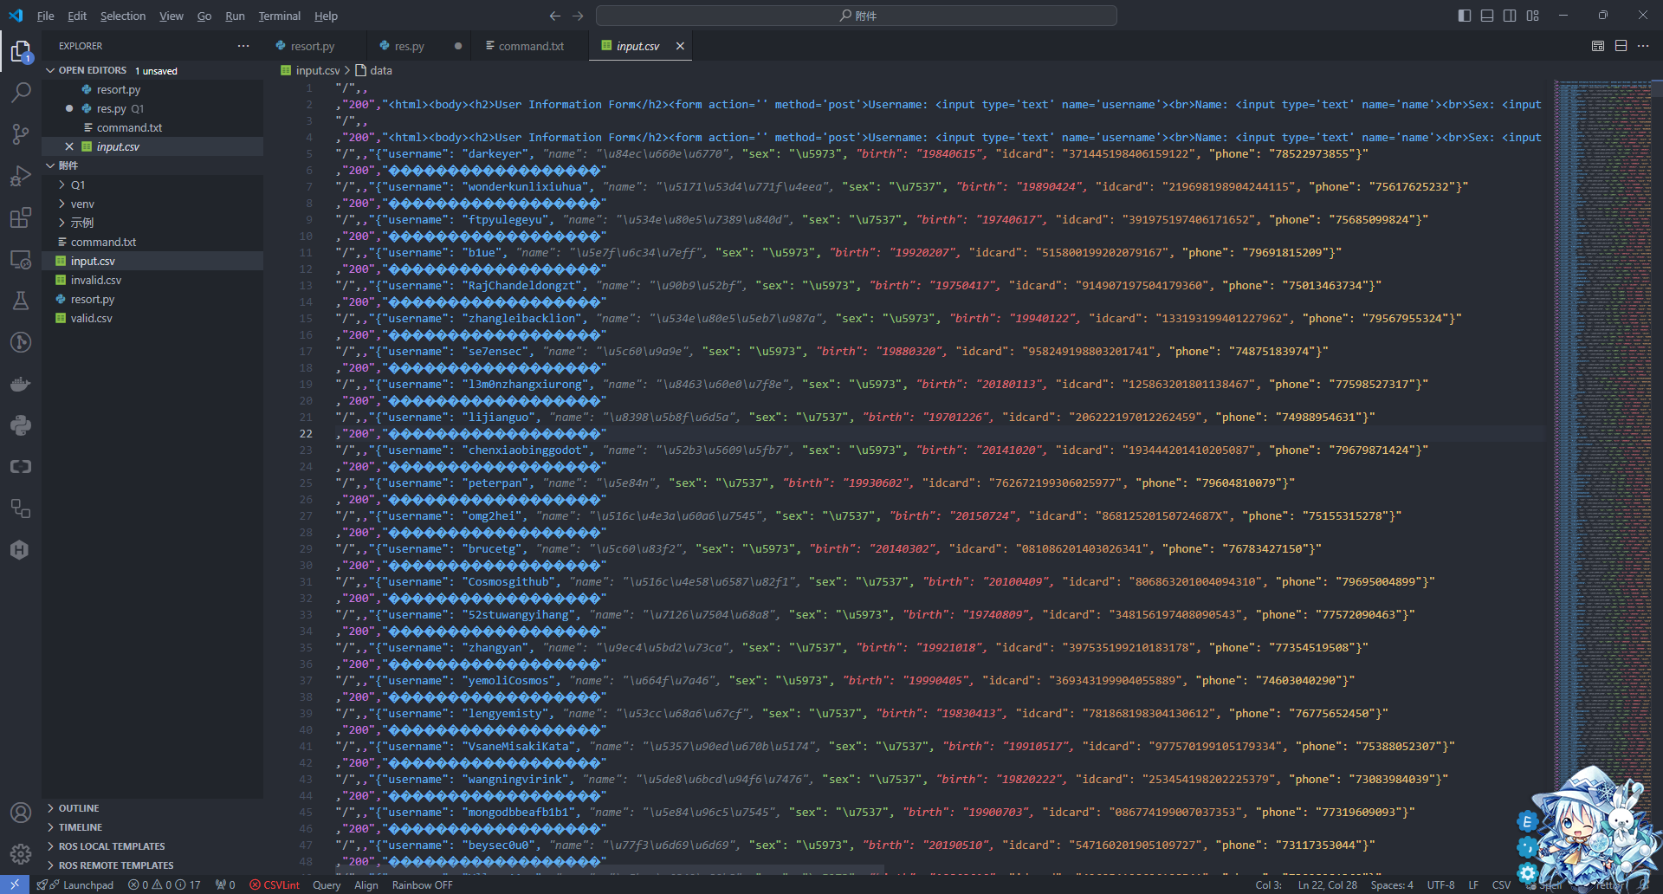Click CSVLint in the status bar
This screenshot has height=894, width=1663.
click(x=275, y=885)
